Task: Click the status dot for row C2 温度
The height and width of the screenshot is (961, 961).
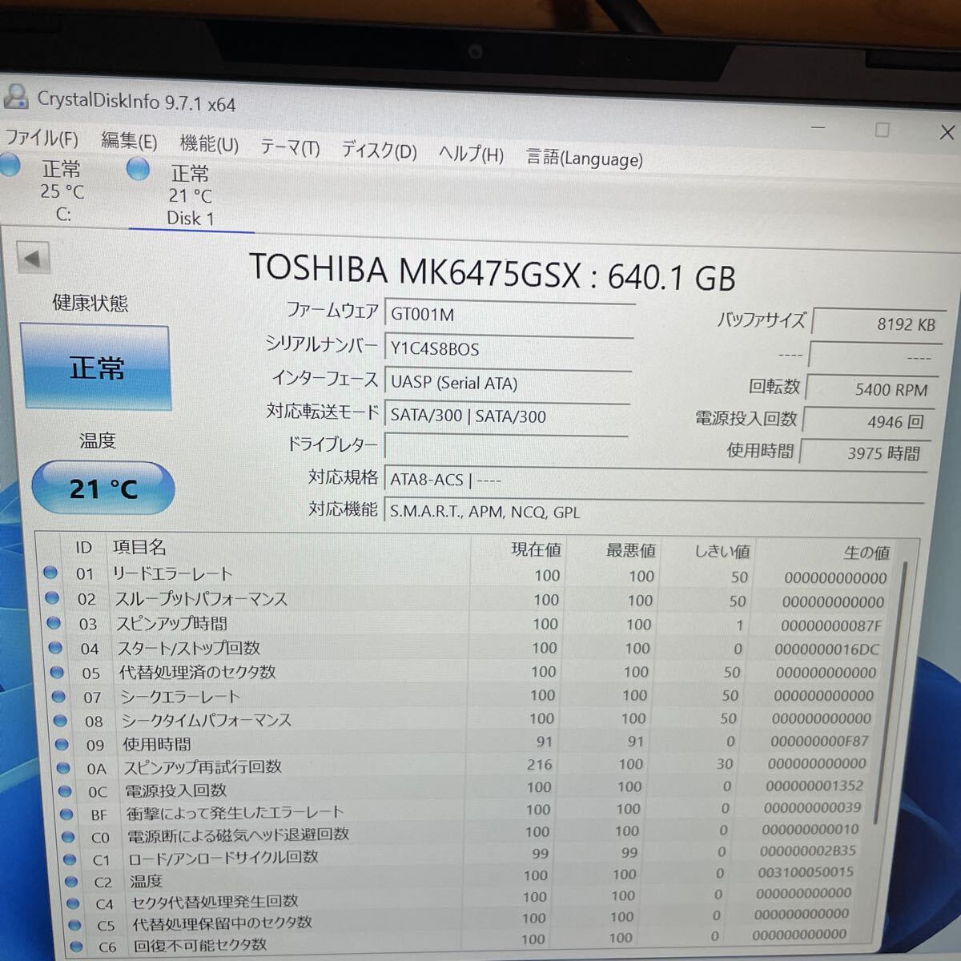Action: [x=71, y=882]
